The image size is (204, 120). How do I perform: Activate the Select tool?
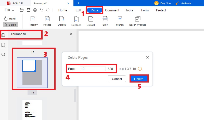[x=10, y=25]
